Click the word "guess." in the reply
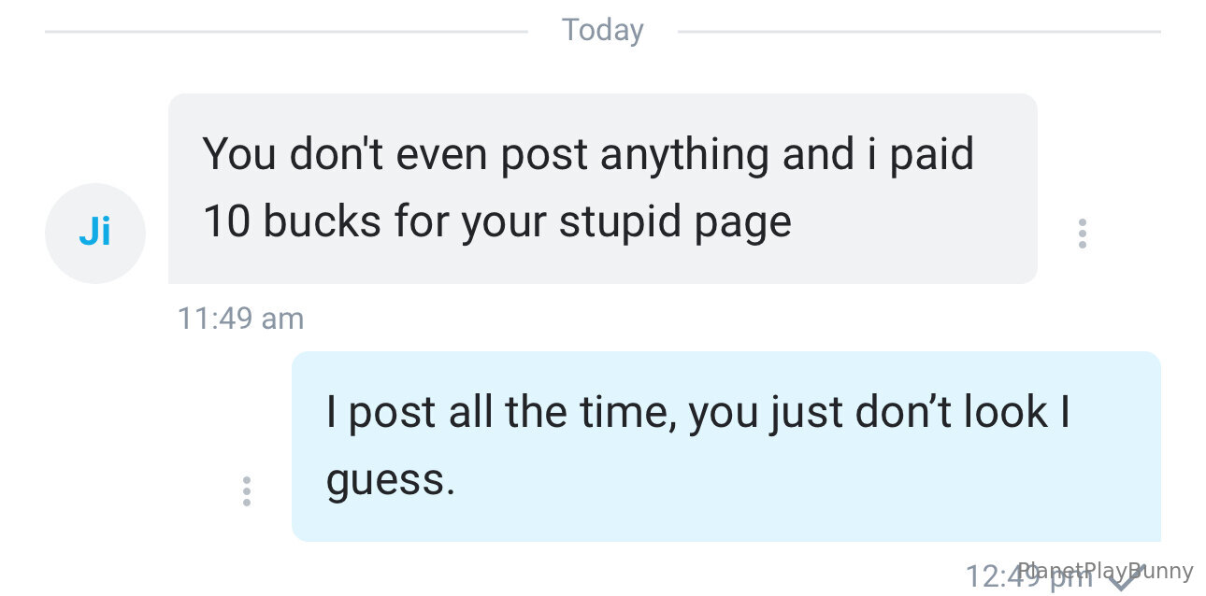This screenshot has width=1206, height=596. tap(390, 481)
